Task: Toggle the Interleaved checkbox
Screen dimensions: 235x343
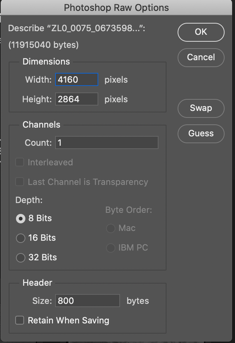Action: [20, 162]
